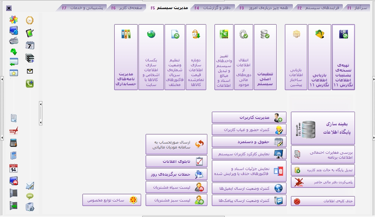Image resolution: width=375 pixels, height=217 pixels.
Task: Open the صفحه‌ی کاربر F6 tab
Action: tap(127, 8)
